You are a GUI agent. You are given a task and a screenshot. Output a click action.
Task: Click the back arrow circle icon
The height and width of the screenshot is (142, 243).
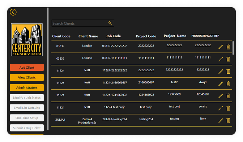tap(13, 12)
